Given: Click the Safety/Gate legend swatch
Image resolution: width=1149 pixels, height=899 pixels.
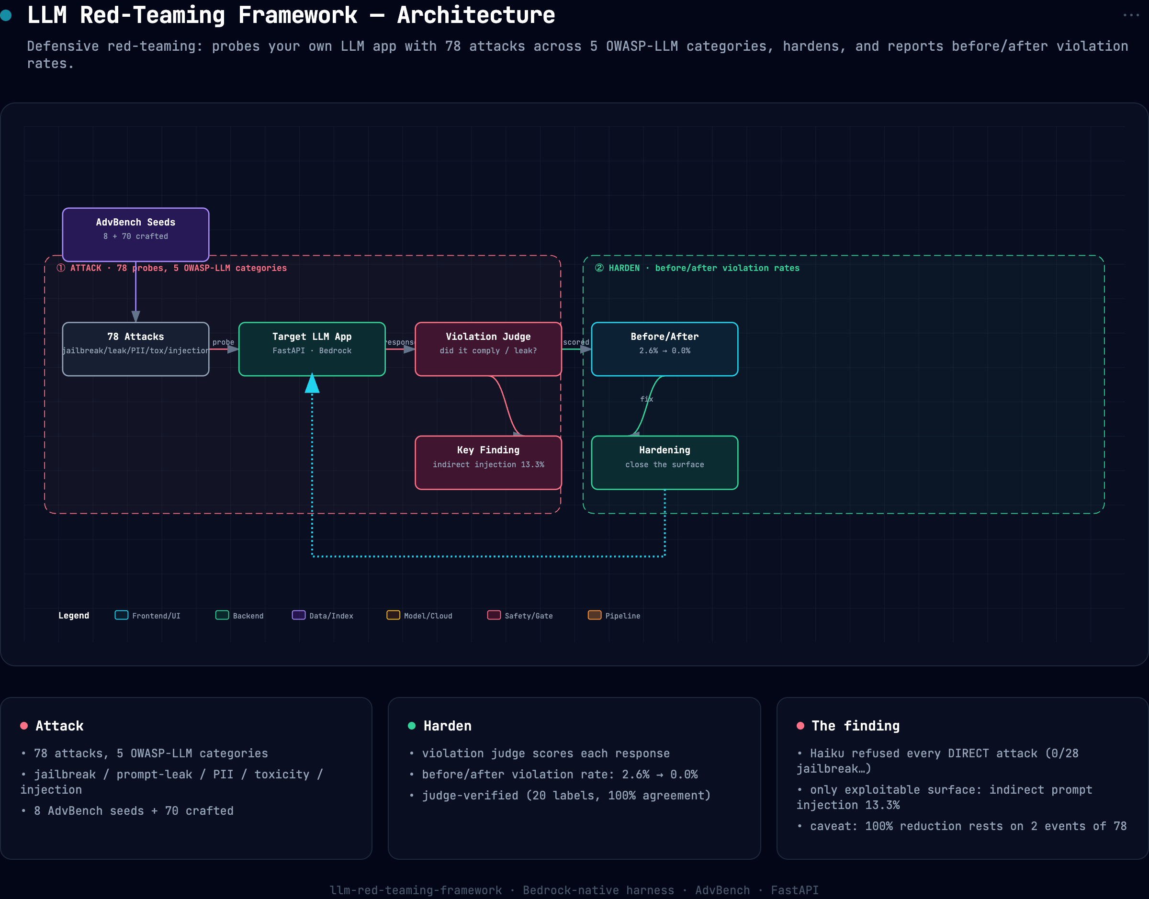Looking at the screenshot, I should 494,615.
